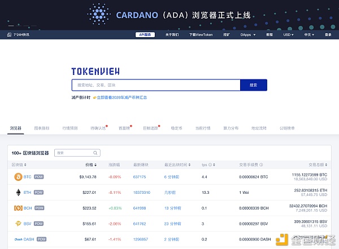Open the 教程 menu item
This screenshot has height=249, width=339.
click(x=270, y=35)
